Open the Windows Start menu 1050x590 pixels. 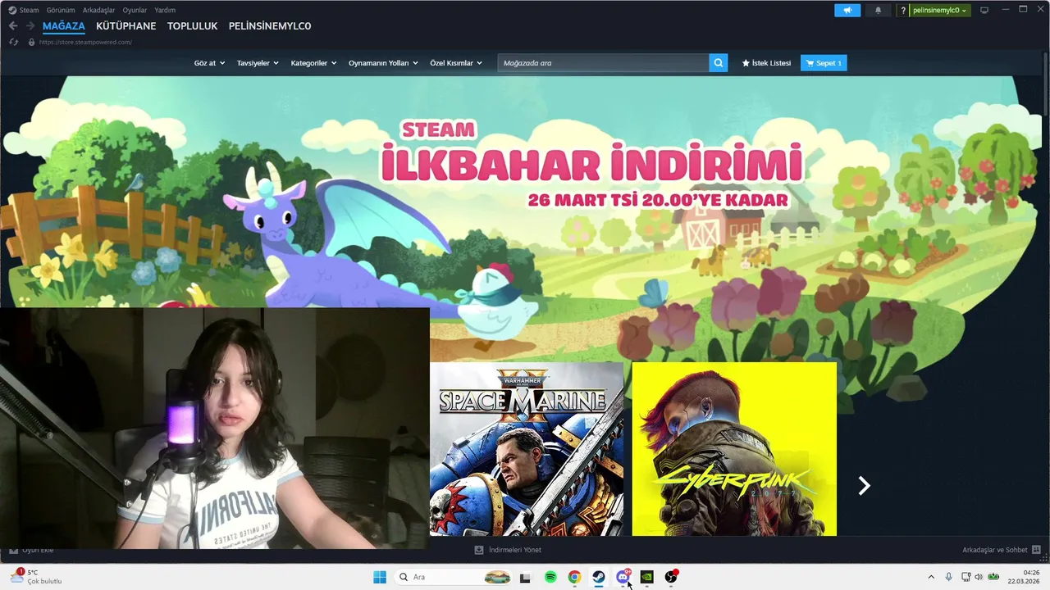(380, 577)
